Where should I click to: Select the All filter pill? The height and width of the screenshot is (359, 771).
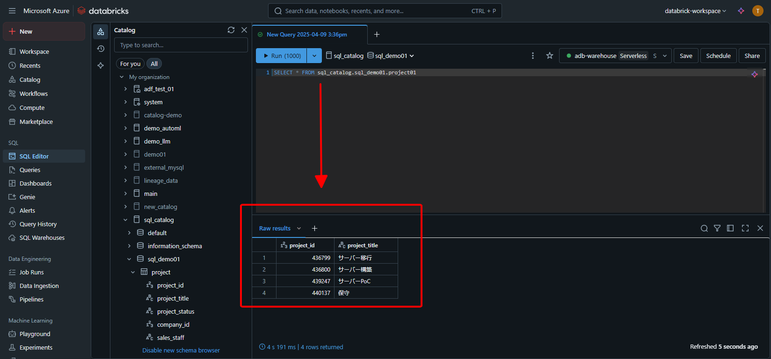tap(154, 64)
